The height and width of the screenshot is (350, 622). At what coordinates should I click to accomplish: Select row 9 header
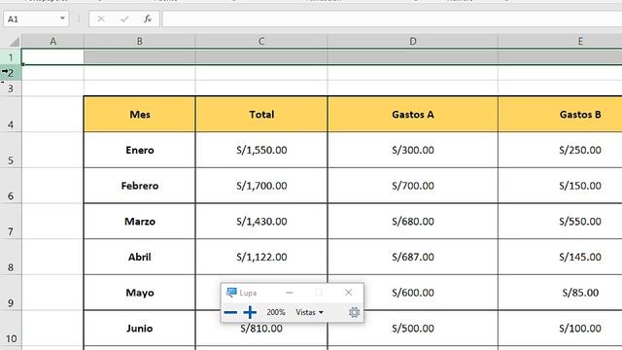(11, 293)
